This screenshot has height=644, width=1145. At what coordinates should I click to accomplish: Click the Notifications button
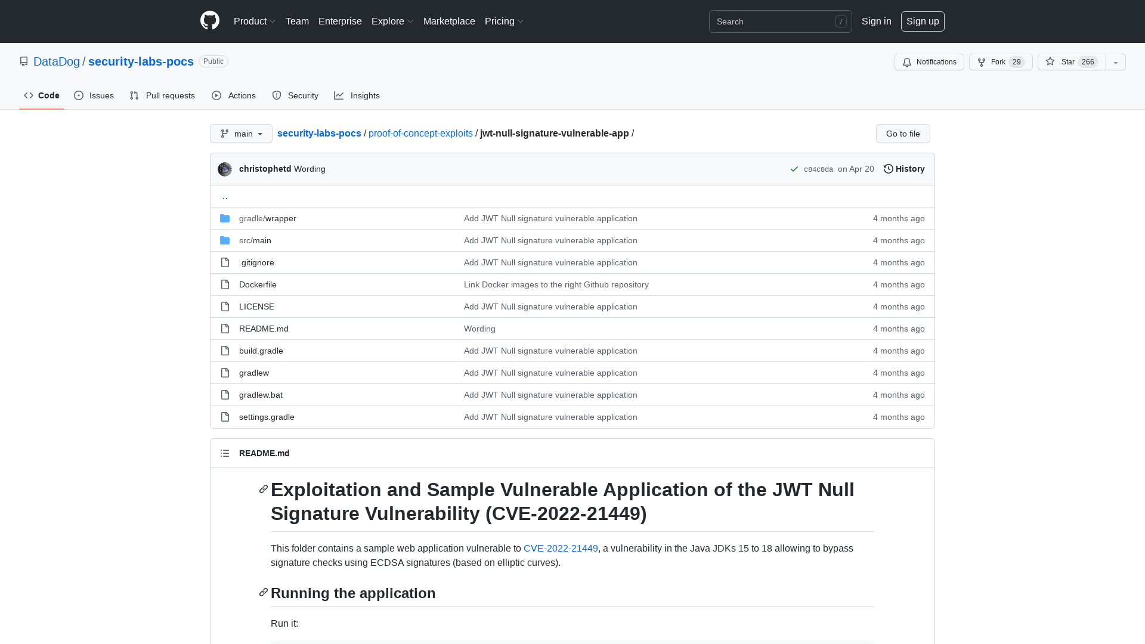coord(929,62)
